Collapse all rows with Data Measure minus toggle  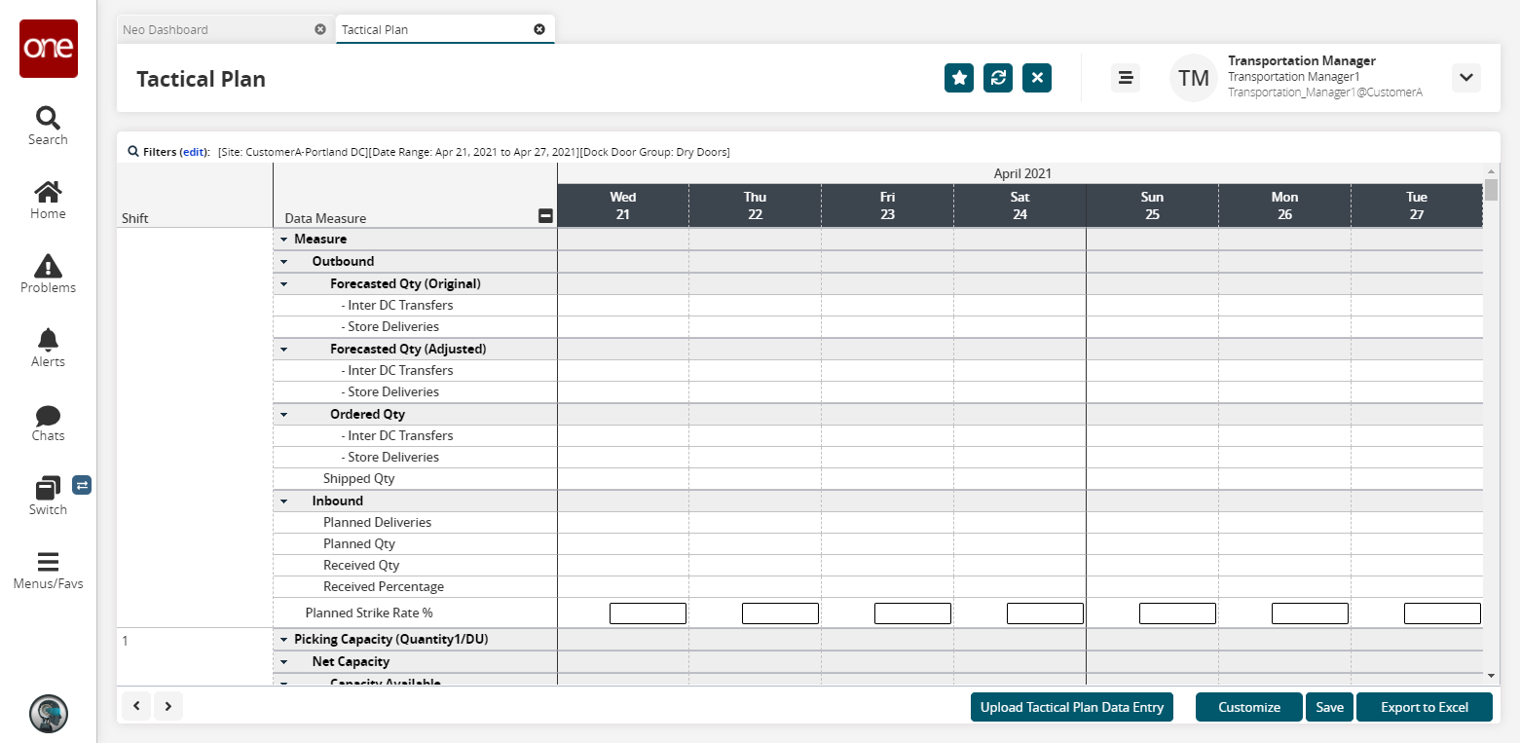coord(545,217)
